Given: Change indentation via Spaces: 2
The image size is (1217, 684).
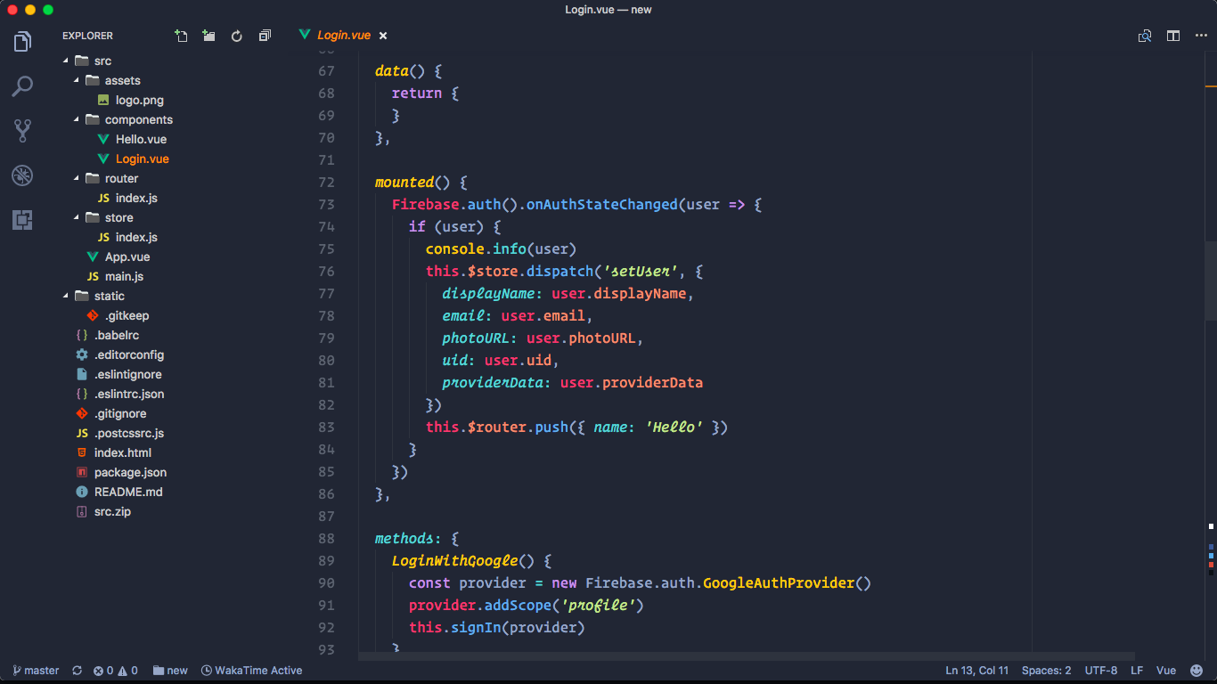Looking at the screenshot, I should [1047, 671].
